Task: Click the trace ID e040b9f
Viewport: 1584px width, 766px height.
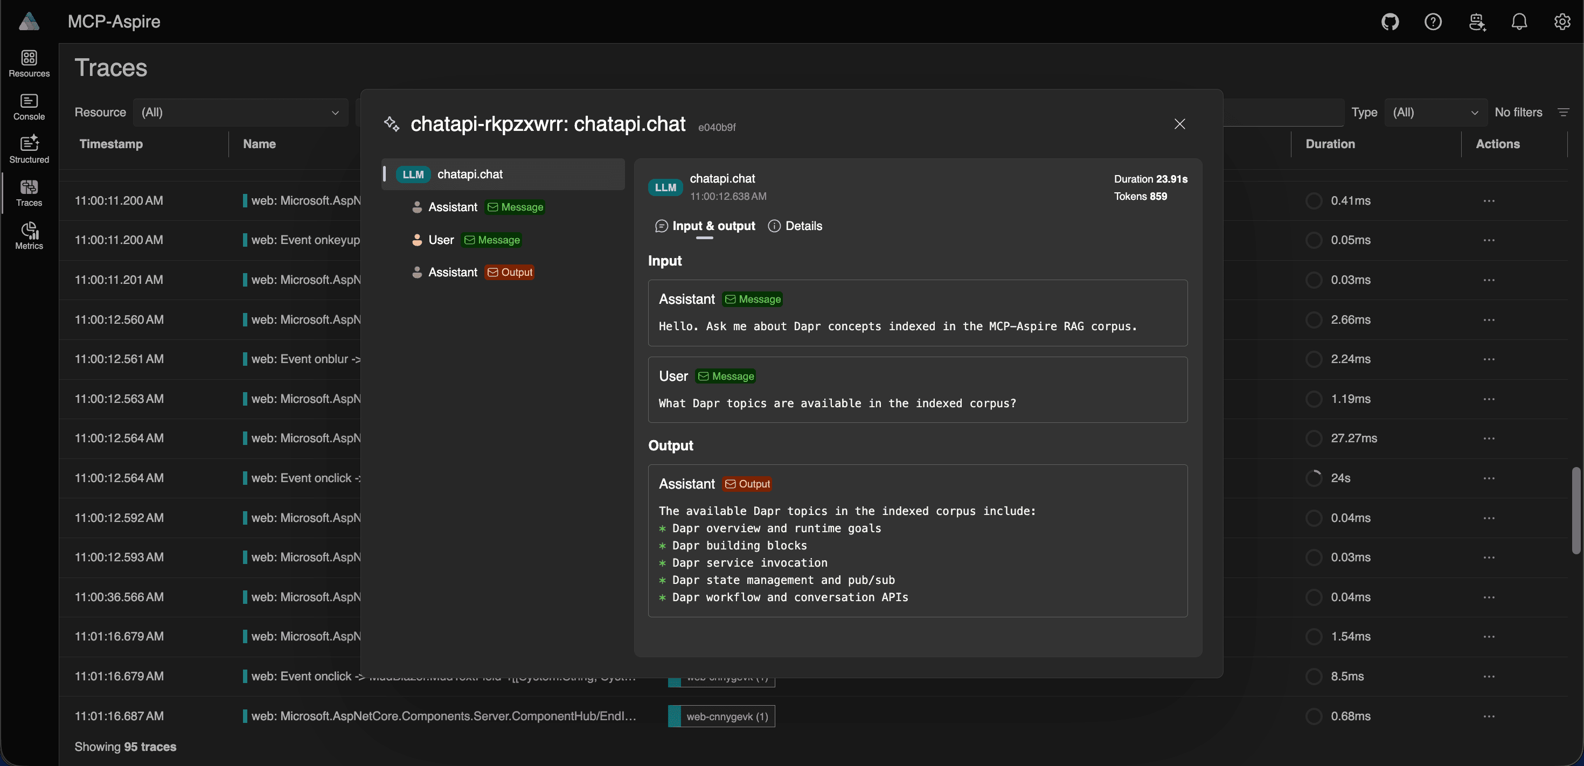Action: (717, 127)
